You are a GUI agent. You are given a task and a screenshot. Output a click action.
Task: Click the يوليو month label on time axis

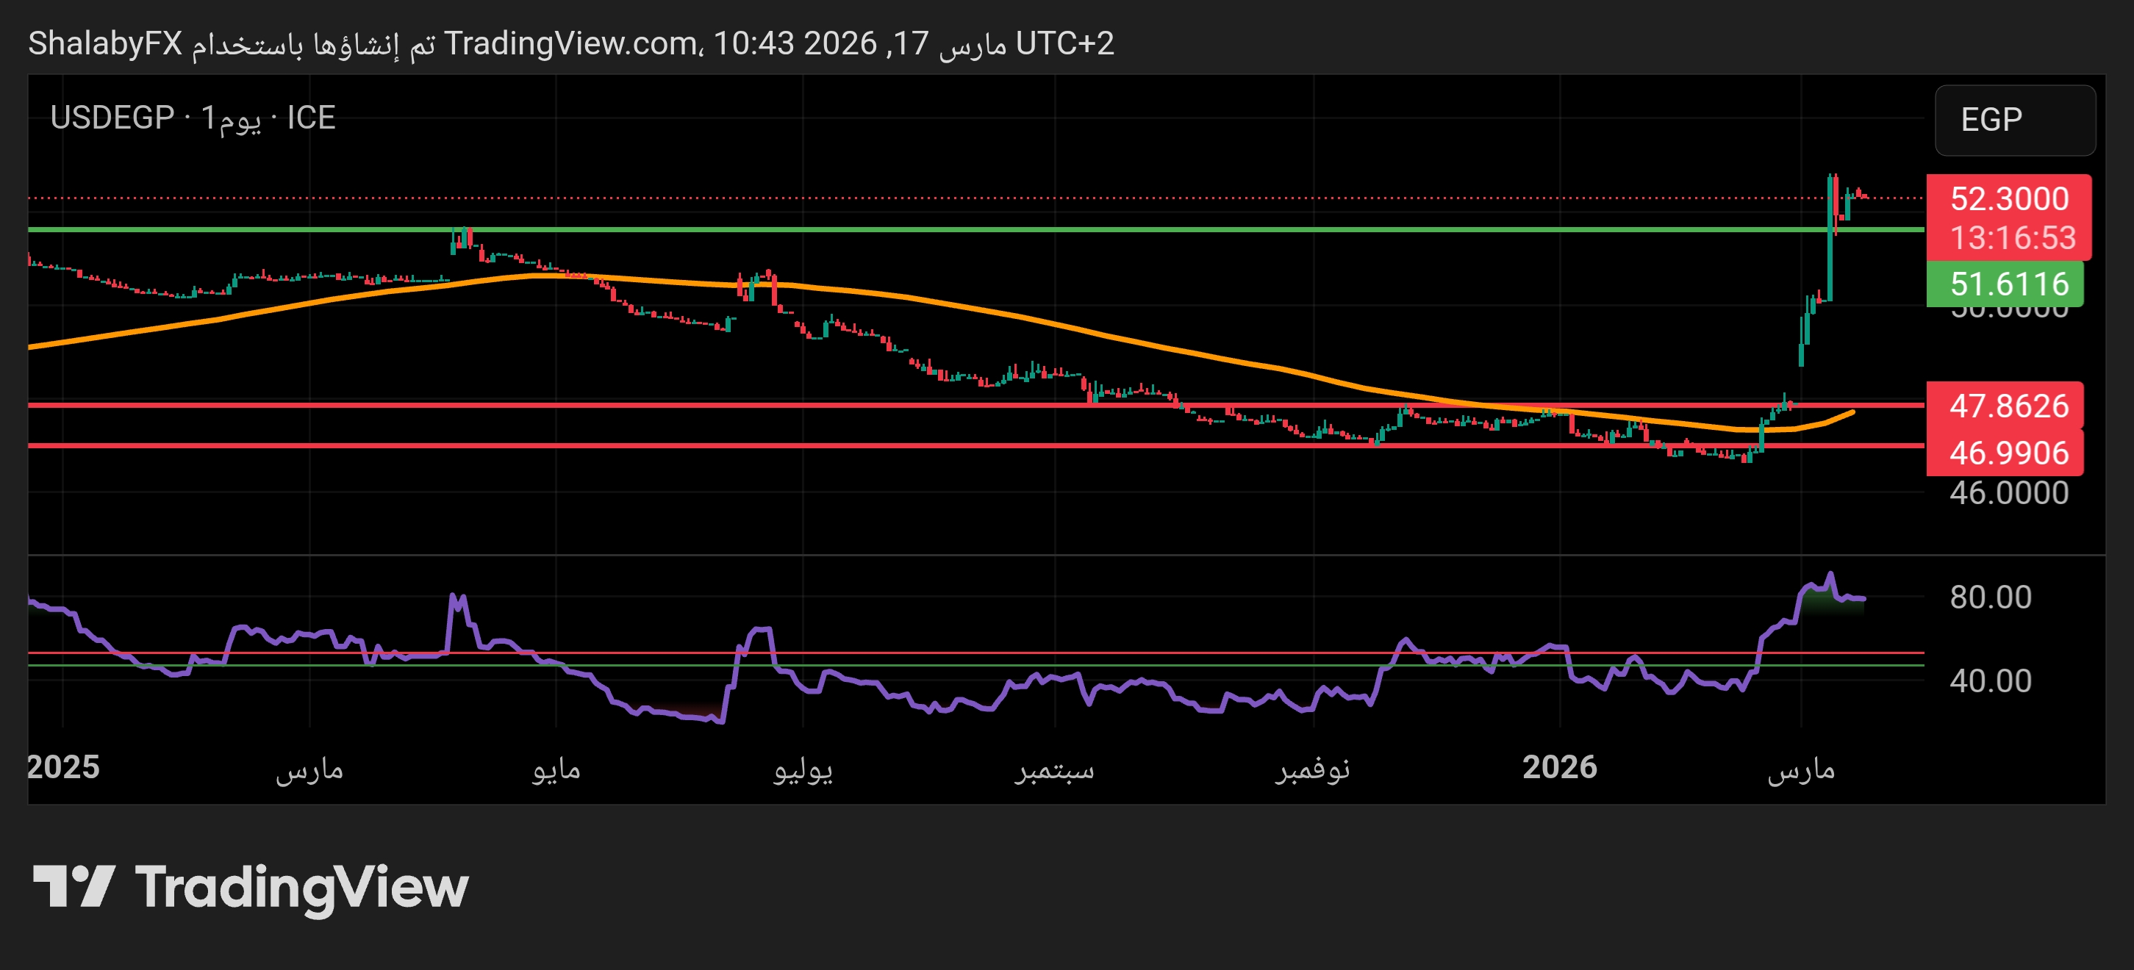coord(802,769)
